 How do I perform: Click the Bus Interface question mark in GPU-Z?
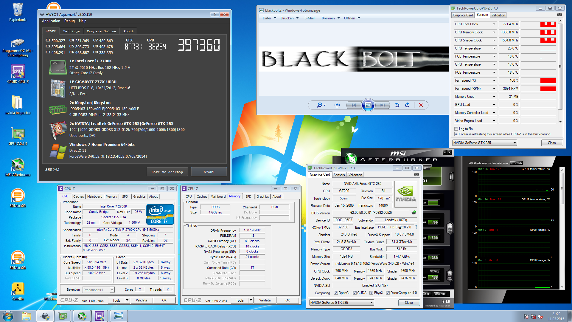point(416,227)
